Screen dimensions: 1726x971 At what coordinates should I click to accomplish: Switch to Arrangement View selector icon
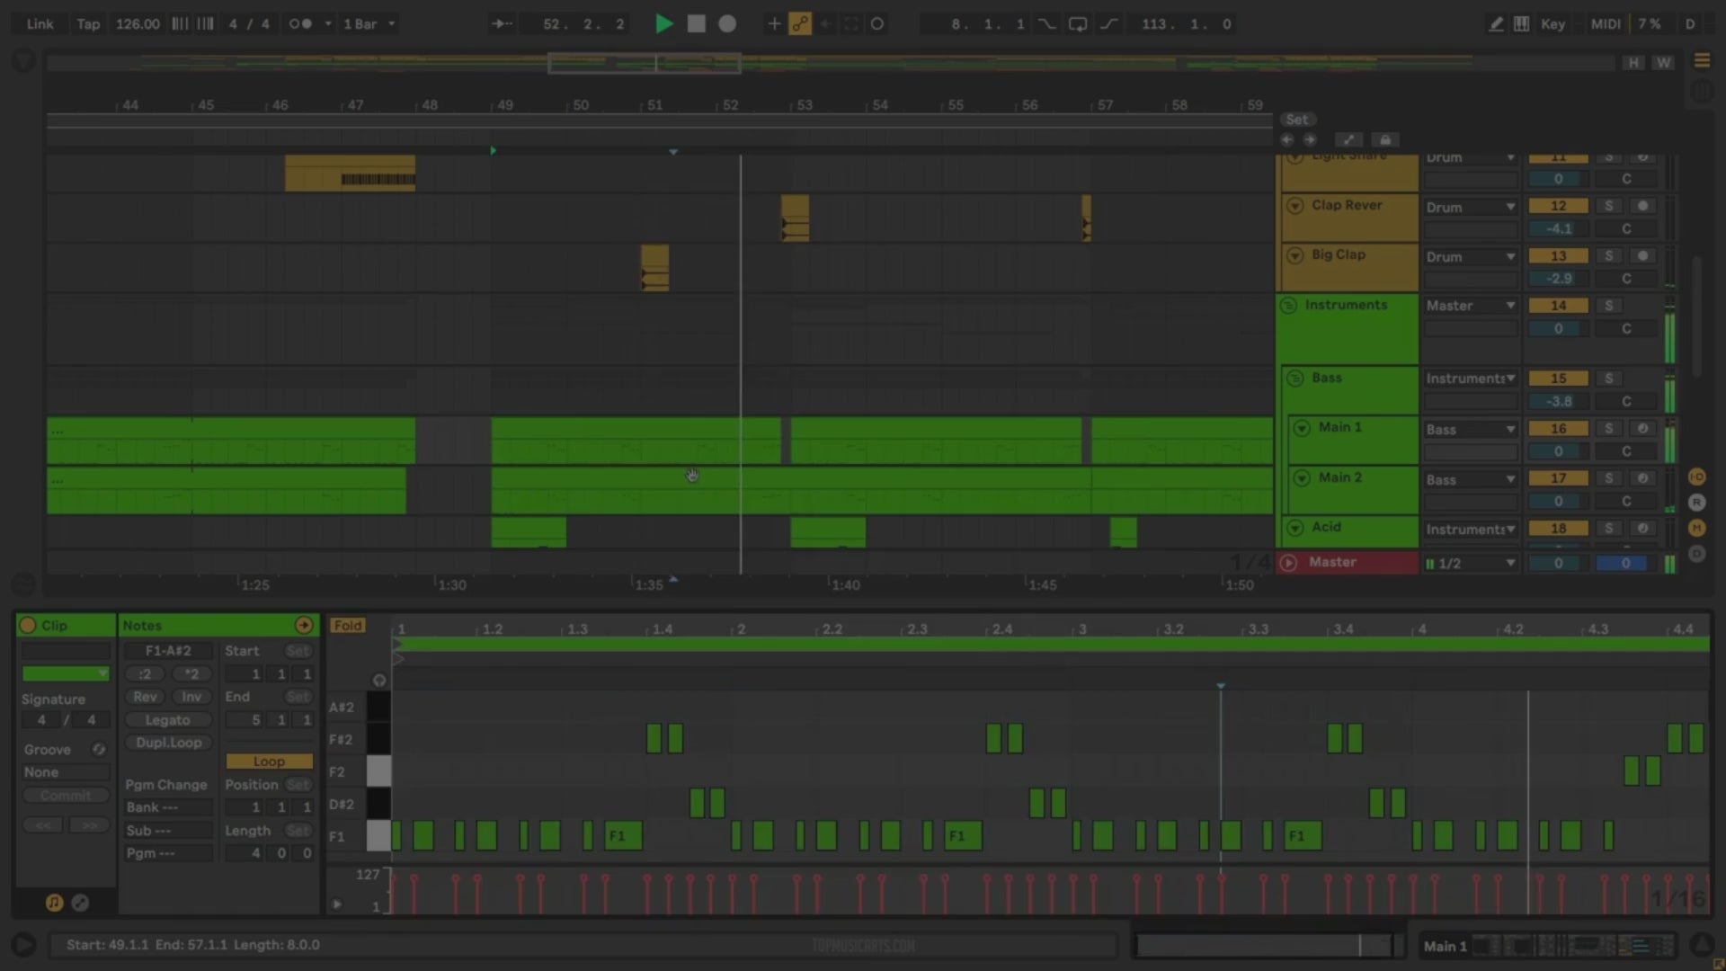[1702, 60]
